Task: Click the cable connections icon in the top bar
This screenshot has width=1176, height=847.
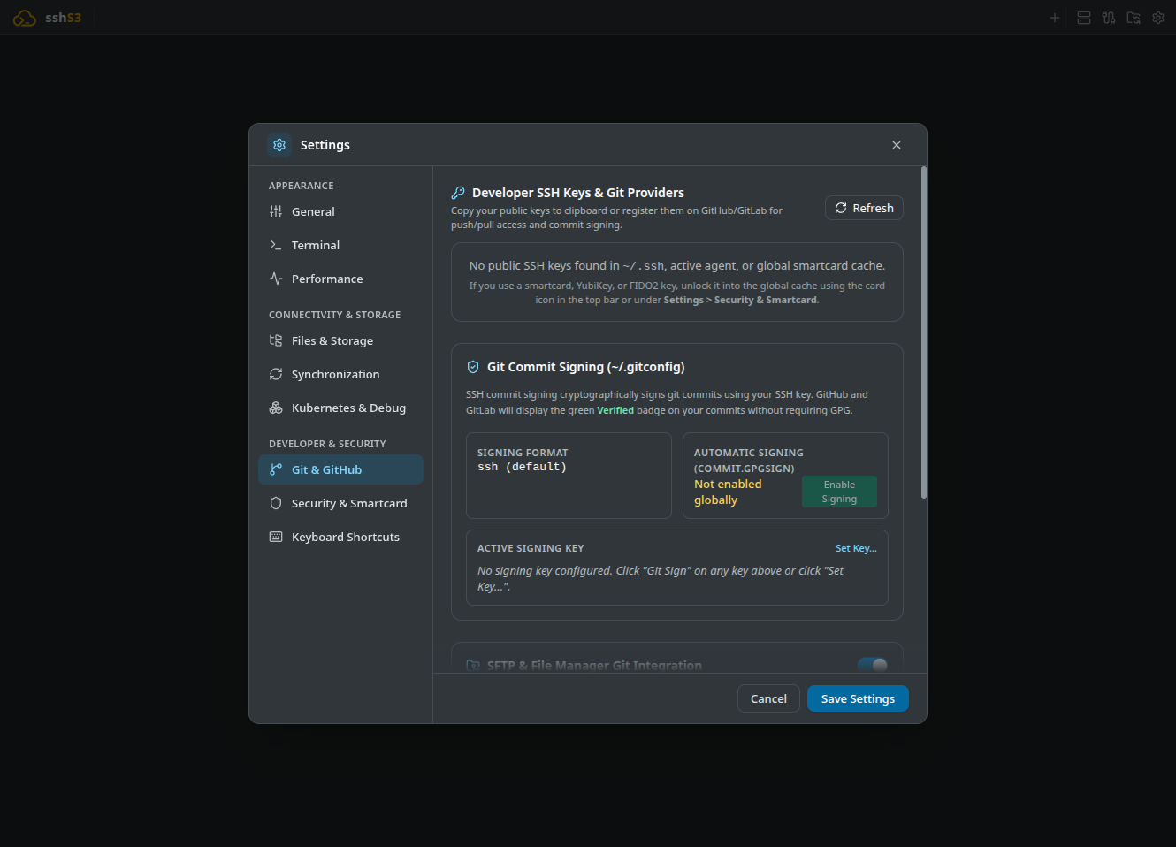Action: pyautogui.click(x=1109, y=18)
